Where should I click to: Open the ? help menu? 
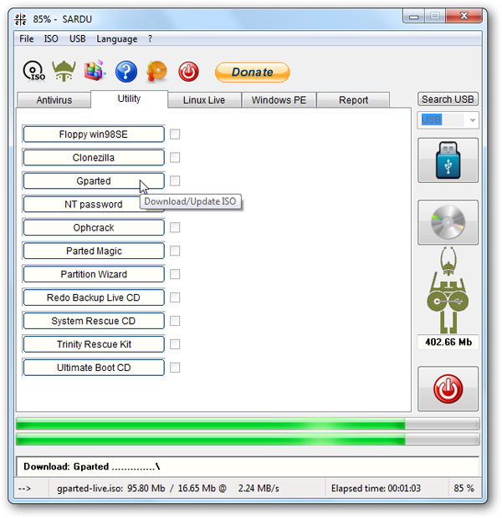coord(151,39)
